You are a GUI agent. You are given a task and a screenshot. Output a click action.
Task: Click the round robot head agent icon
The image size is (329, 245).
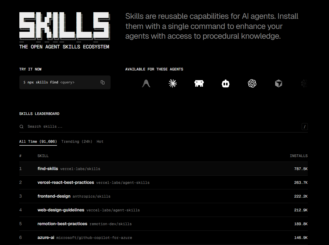point(226,84)
